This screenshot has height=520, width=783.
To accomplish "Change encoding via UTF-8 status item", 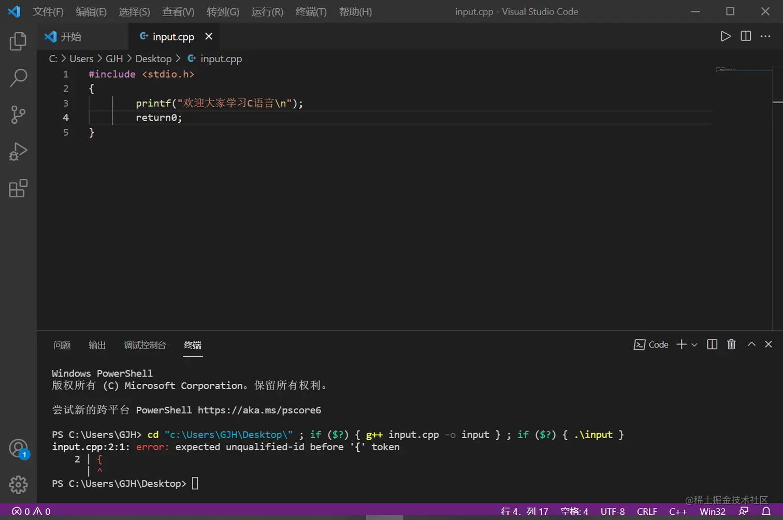I will click(x=613, y=511).
